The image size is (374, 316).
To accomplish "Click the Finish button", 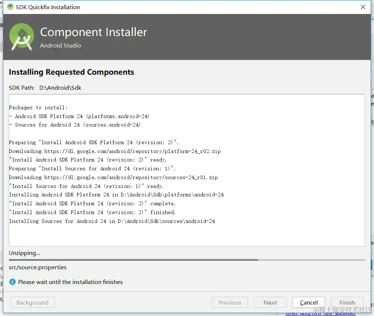I will pyautogui.click(x=347, y=302).
